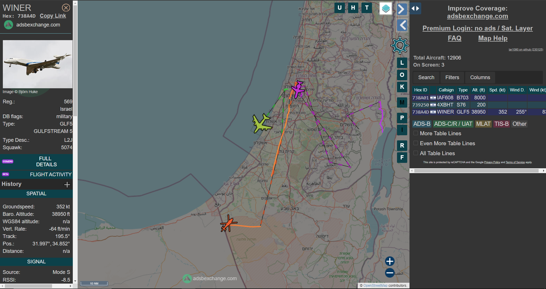Open the FAQ link
The width and height of the screenshot is (546, 289).
pos(454,38)
